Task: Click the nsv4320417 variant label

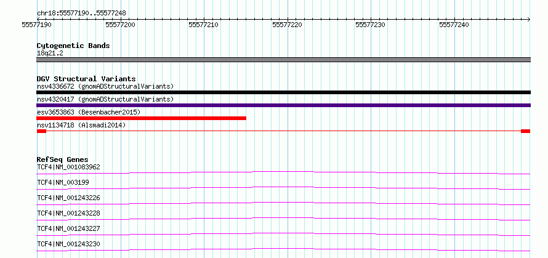Action: pos(105,99)
